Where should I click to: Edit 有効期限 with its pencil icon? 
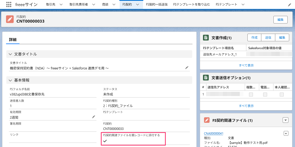tap(94, 117)
